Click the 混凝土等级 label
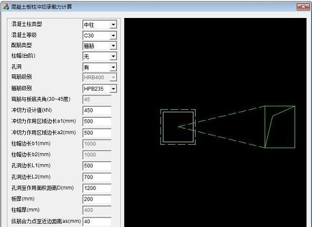 pos(24,35)
